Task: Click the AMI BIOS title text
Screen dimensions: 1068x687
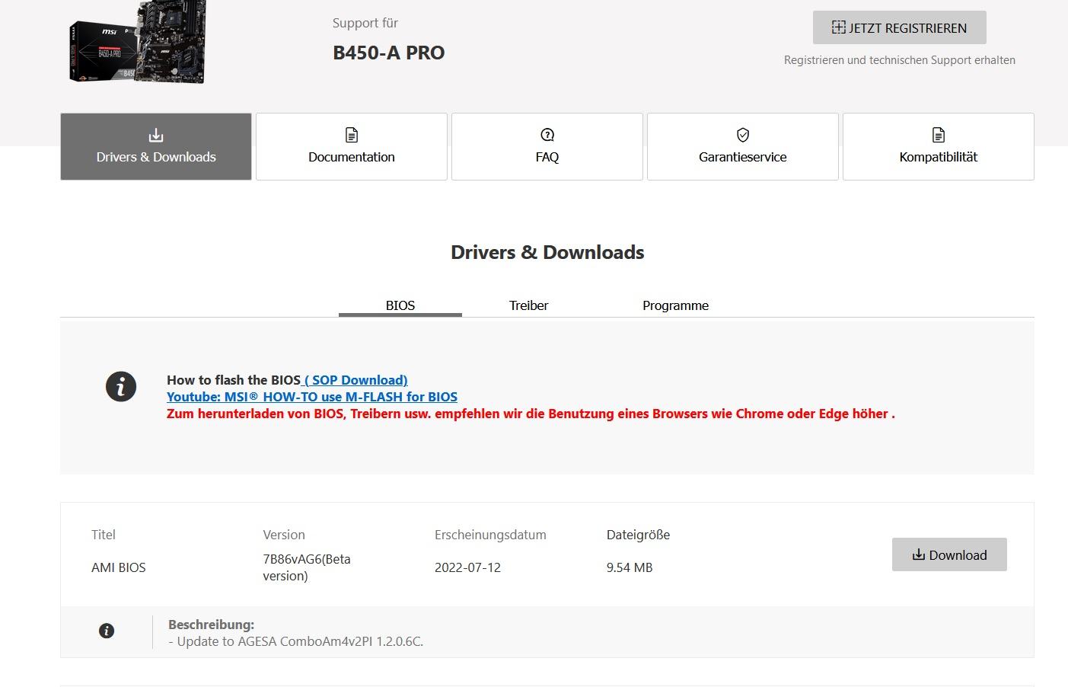Action: (119, 567)
